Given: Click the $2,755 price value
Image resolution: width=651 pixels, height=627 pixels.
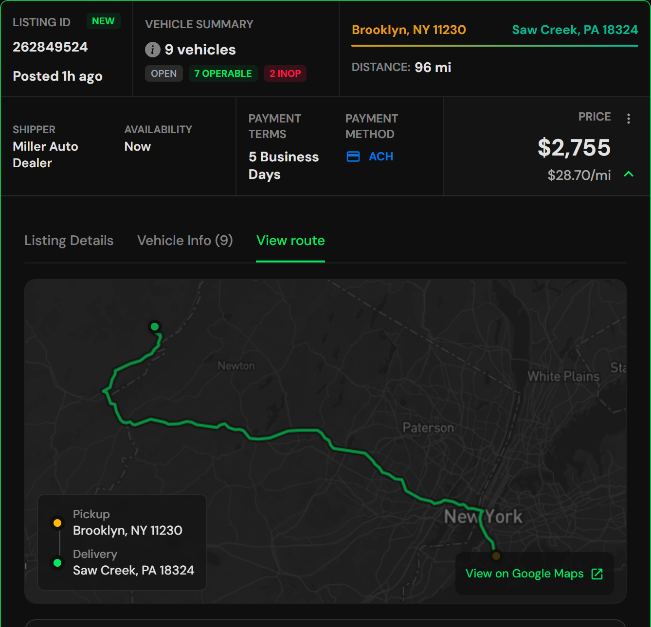Looking at the screenshot, I should [574, 147].
